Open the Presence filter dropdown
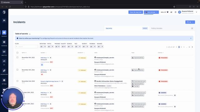Viewport: 200px width, 112px height. tap(57, 47)
